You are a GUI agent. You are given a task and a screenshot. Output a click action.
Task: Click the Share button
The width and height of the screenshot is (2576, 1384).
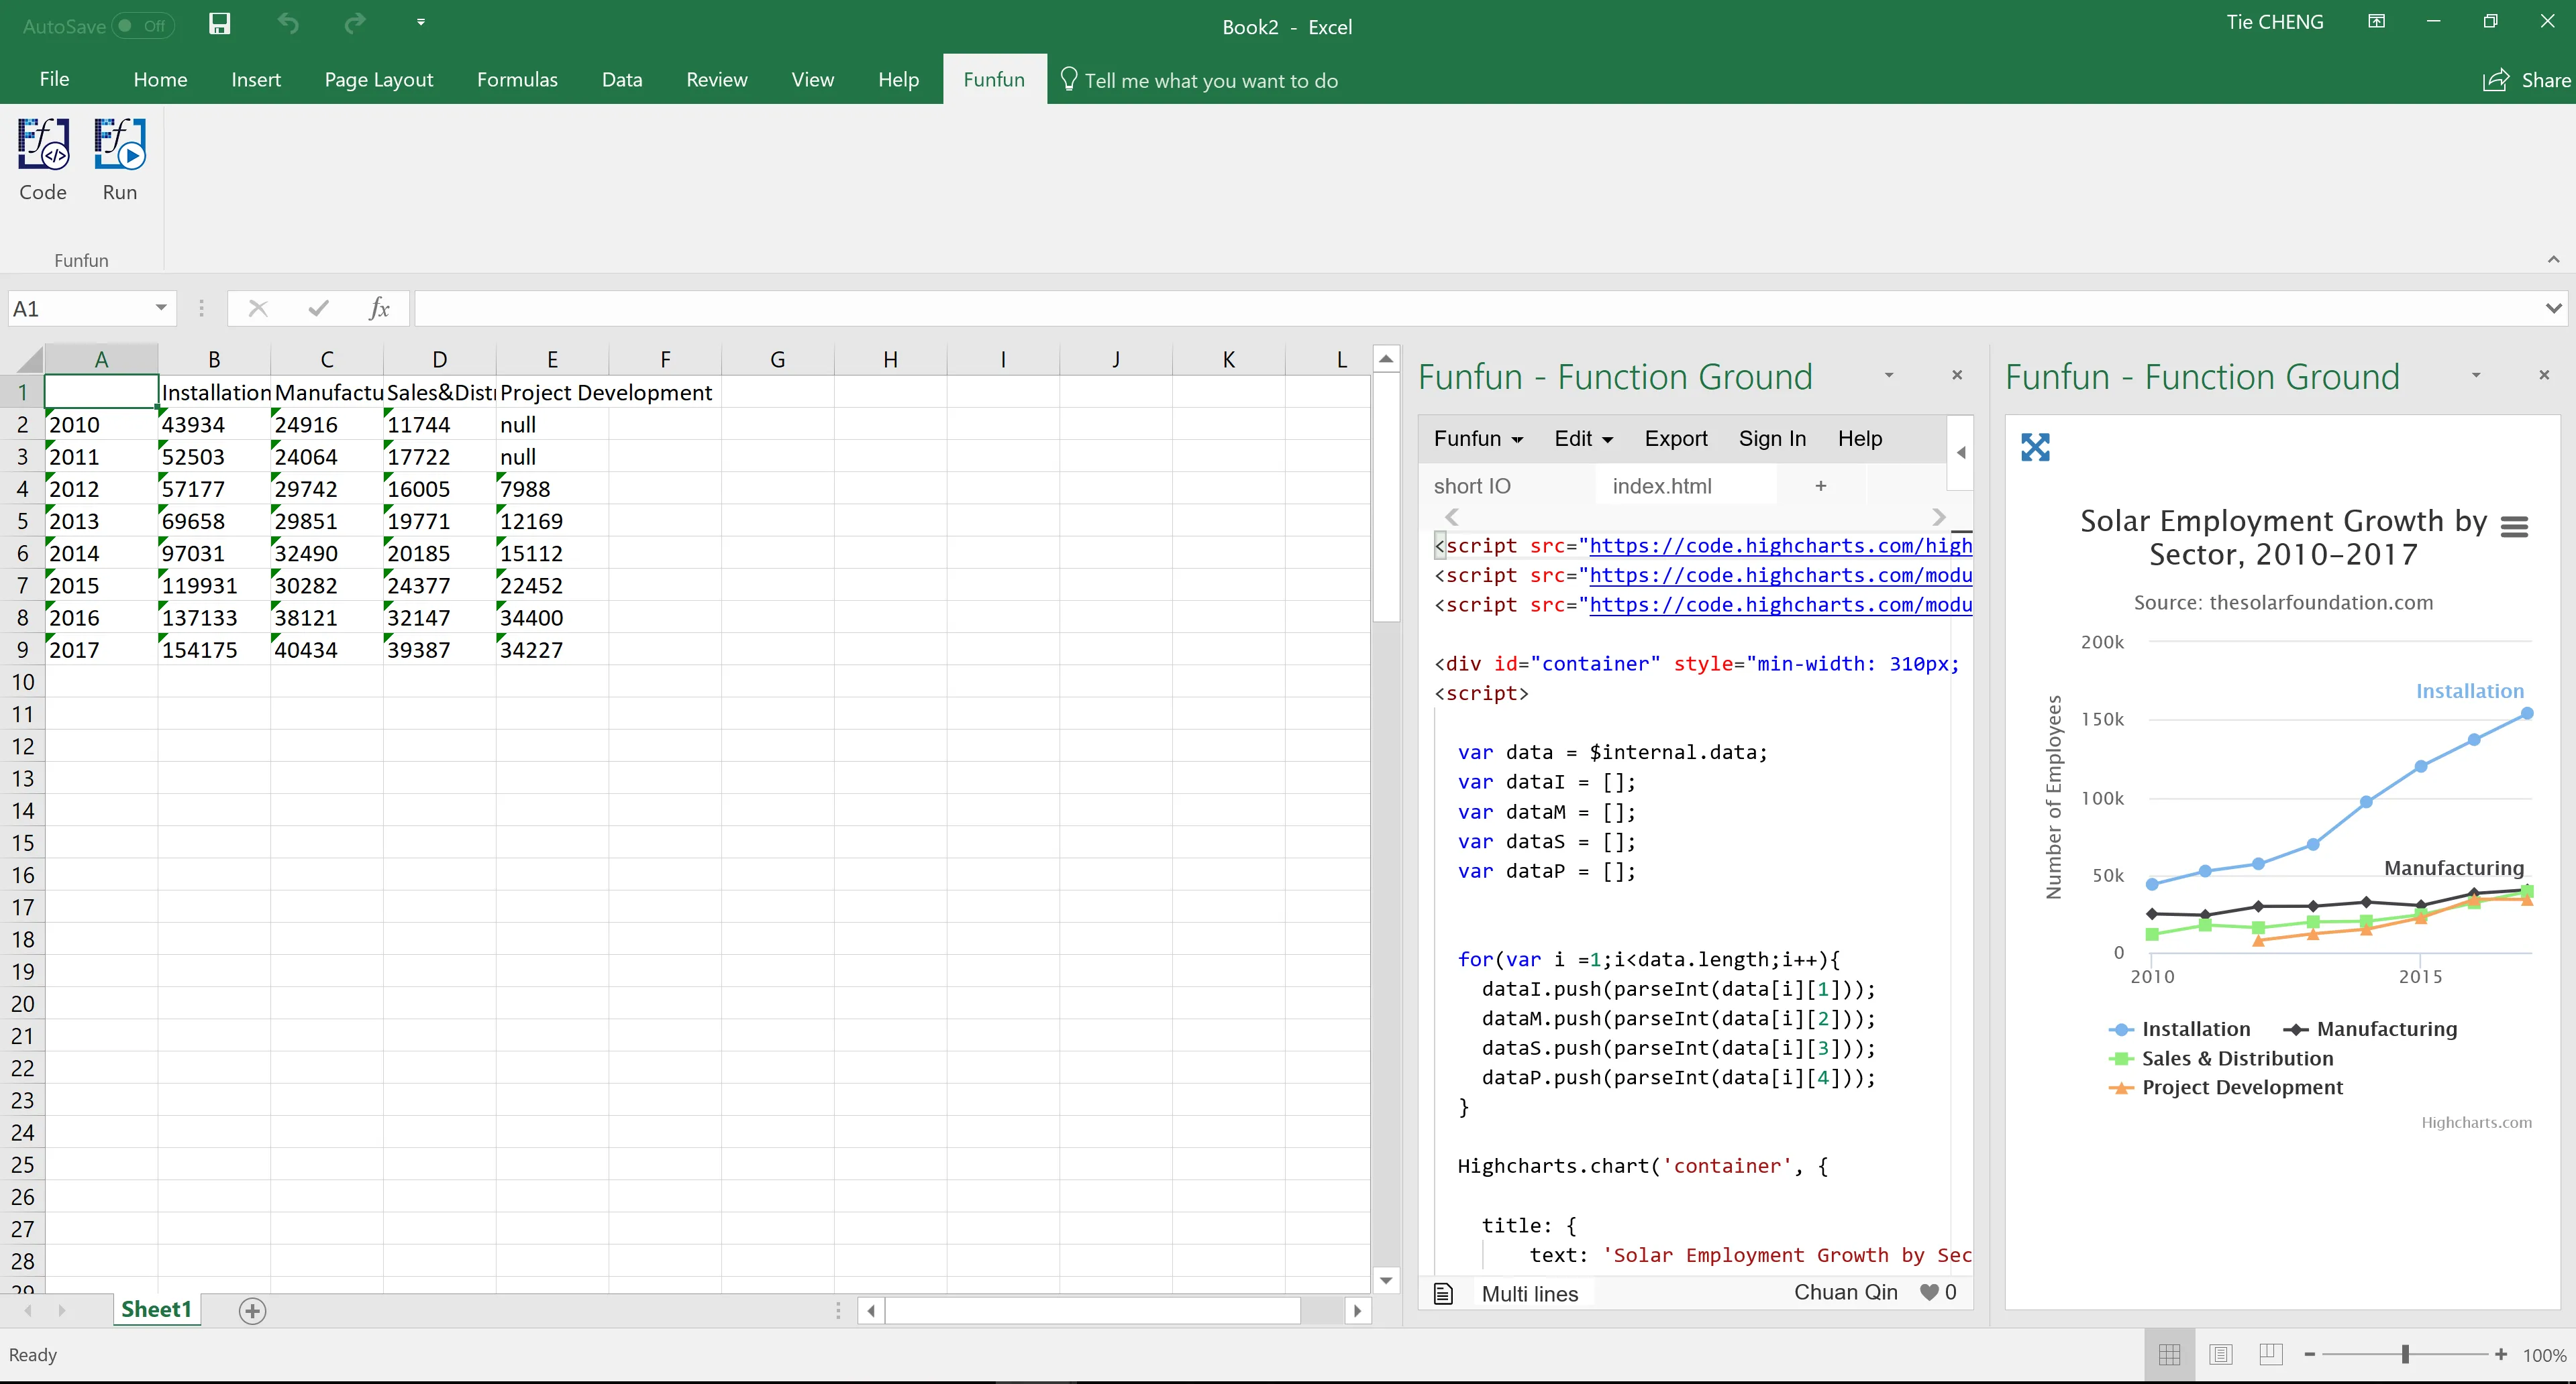coord(2526,80)
